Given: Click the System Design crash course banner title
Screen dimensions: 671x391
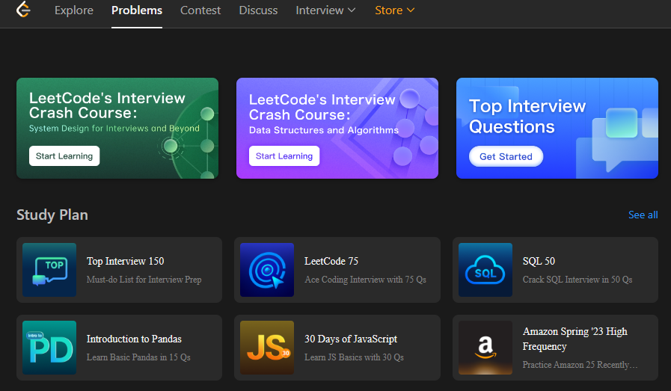Looking at the screenshot, I should (107, 105).
